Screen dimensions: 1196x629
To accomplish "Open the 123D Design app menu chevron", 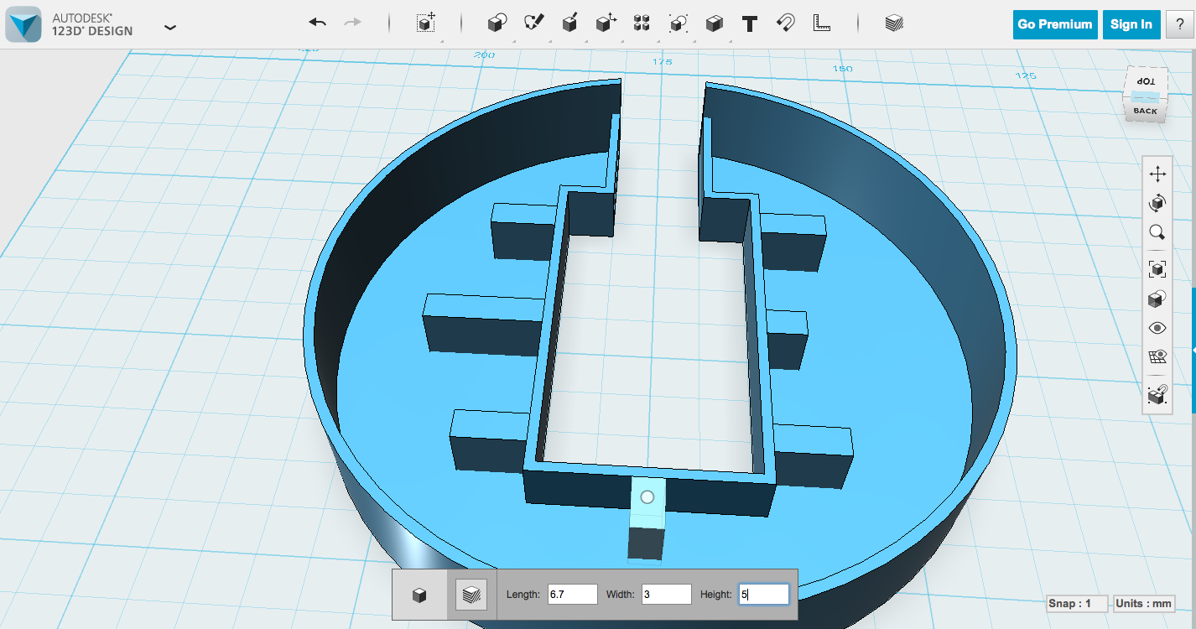I will [170, 27].
